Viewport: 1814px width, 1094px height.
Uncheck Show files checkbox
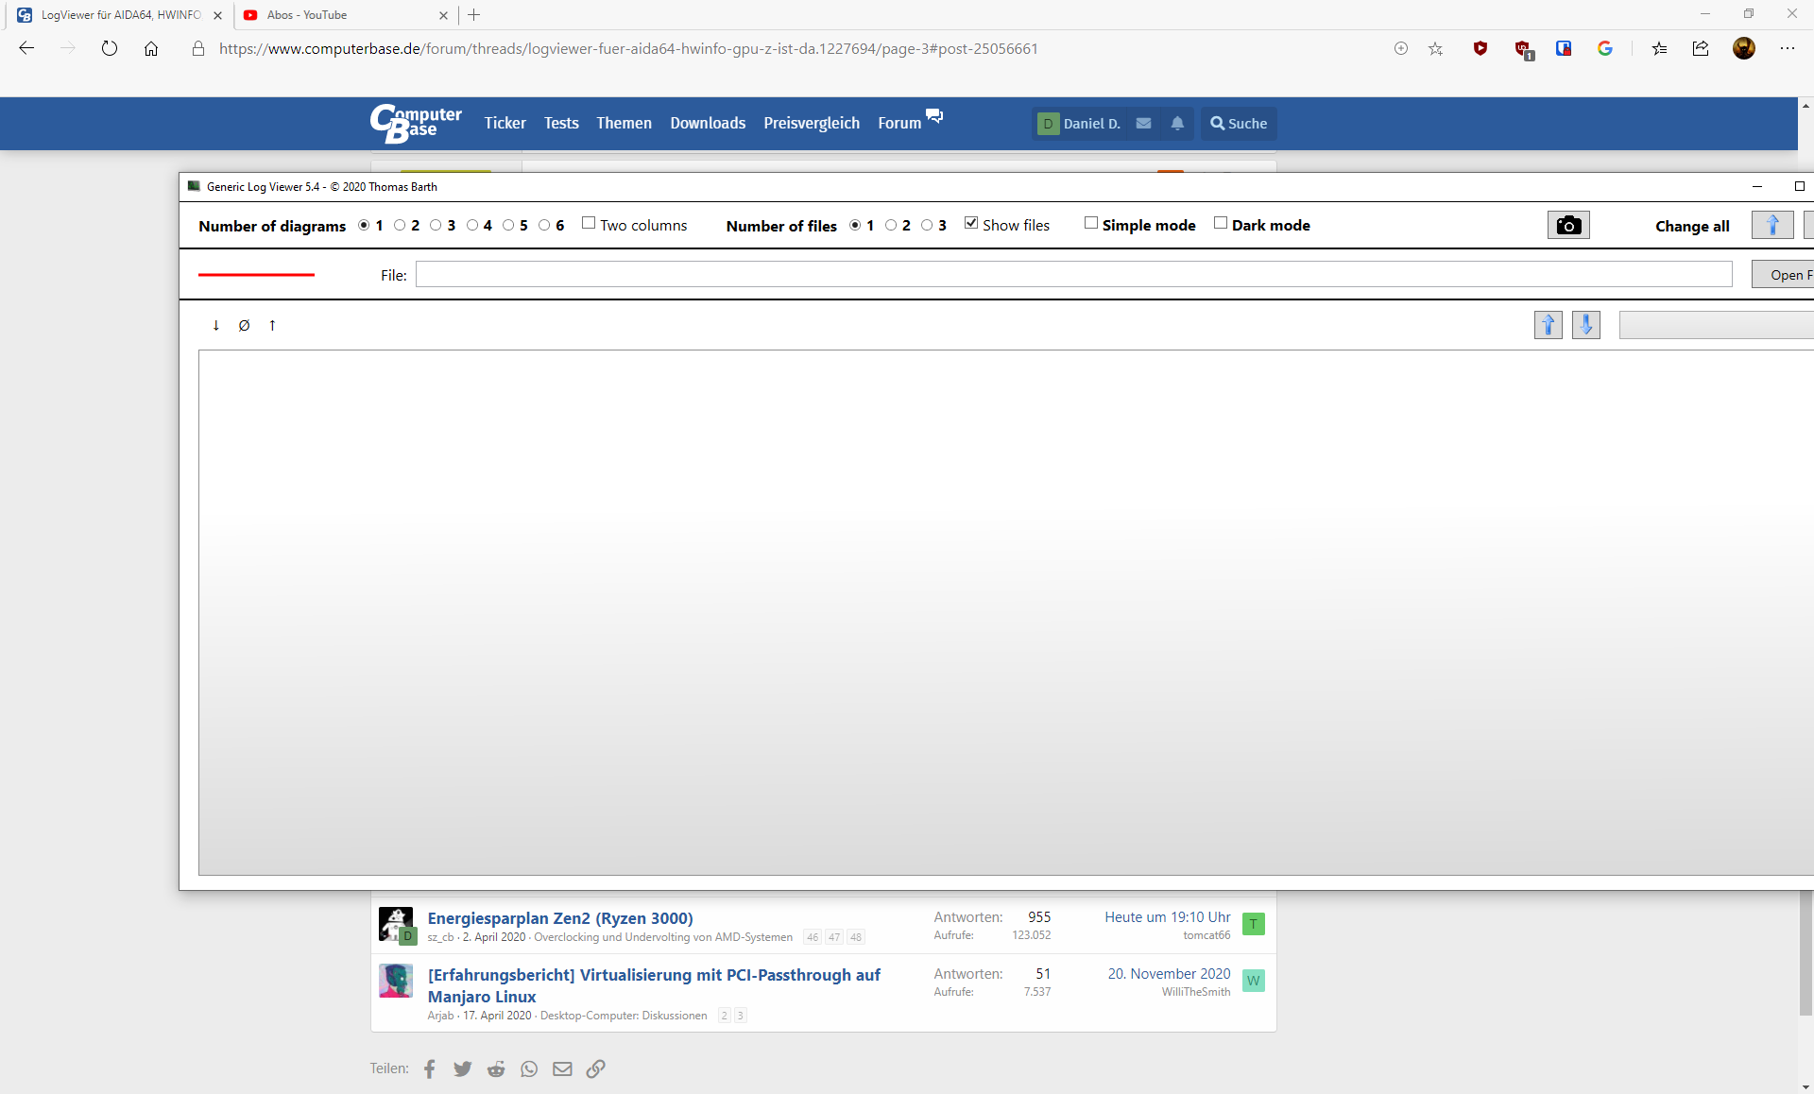[971, 224]
